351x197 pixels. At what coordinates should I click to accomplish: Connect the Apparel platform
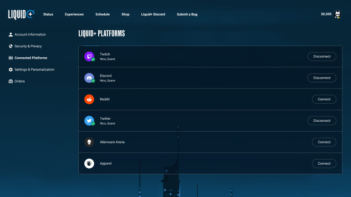tap(324, 163)
